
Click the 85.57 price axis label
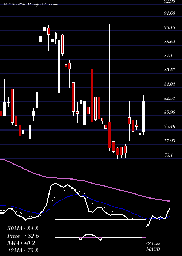[x=170, y=70]
